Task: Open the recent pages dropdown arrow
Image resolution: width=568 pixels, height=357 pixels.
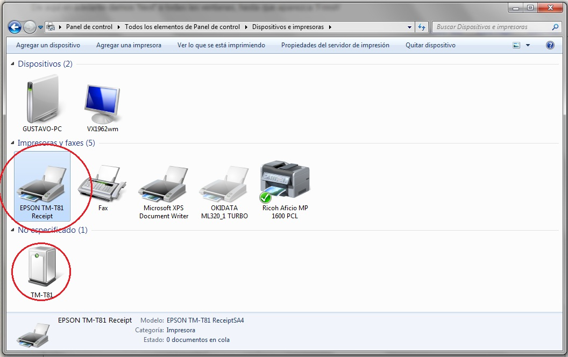Action: tap(40, 27)
